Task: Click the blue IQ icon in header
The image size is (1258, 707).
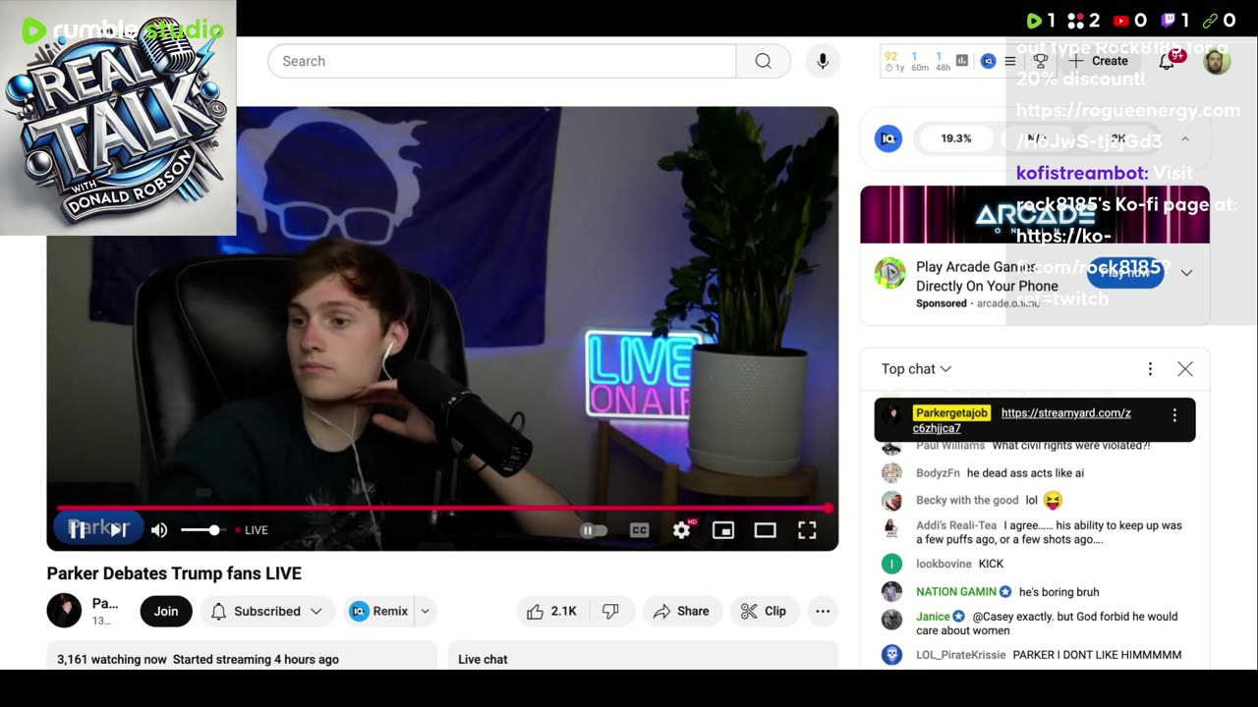Action: coord(989,61)
